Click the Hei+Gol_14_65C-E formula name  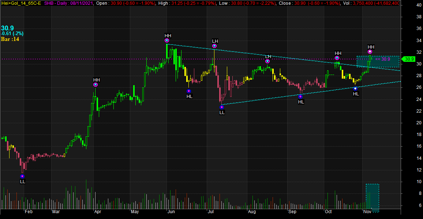coord(21,3)
